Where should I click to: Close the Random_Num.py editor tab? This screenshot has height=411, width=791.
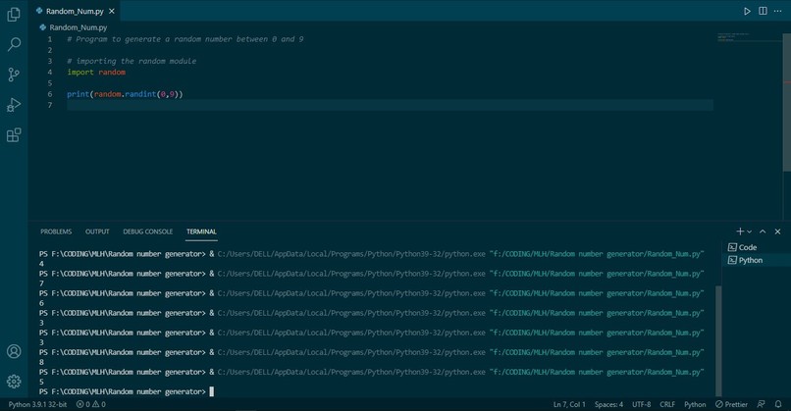click(112, 11)
